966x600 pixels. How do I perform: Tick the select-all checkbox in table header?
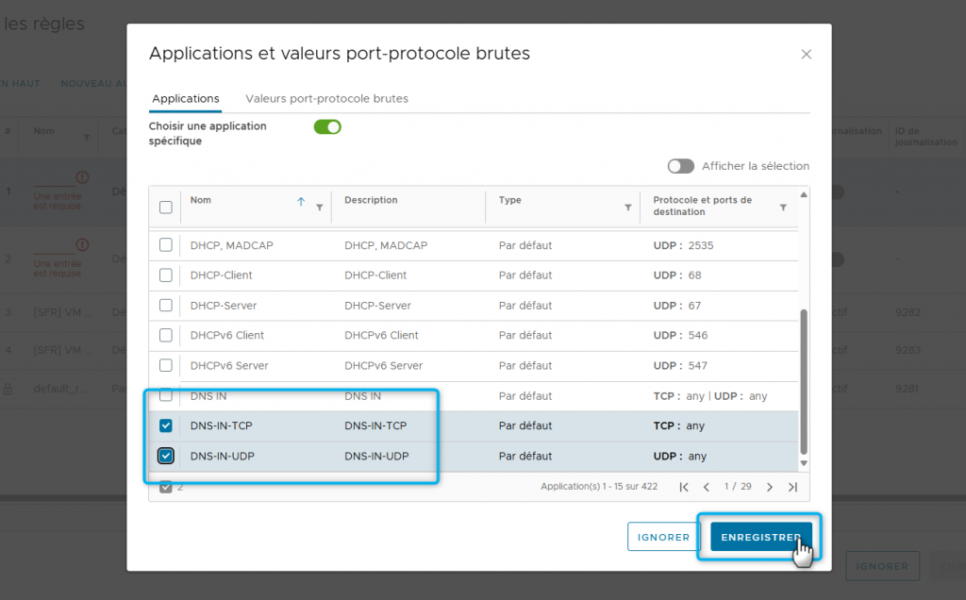point(166,208)
